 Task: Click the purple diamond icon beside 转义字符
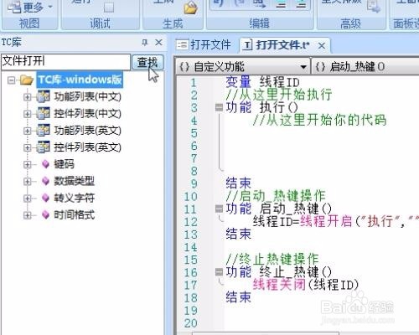[x=45, y=198]
